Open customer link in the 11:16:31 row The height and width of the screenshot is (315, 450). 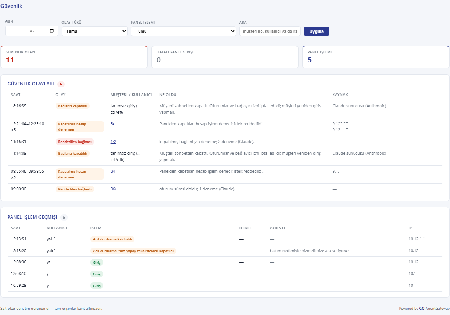113,142
